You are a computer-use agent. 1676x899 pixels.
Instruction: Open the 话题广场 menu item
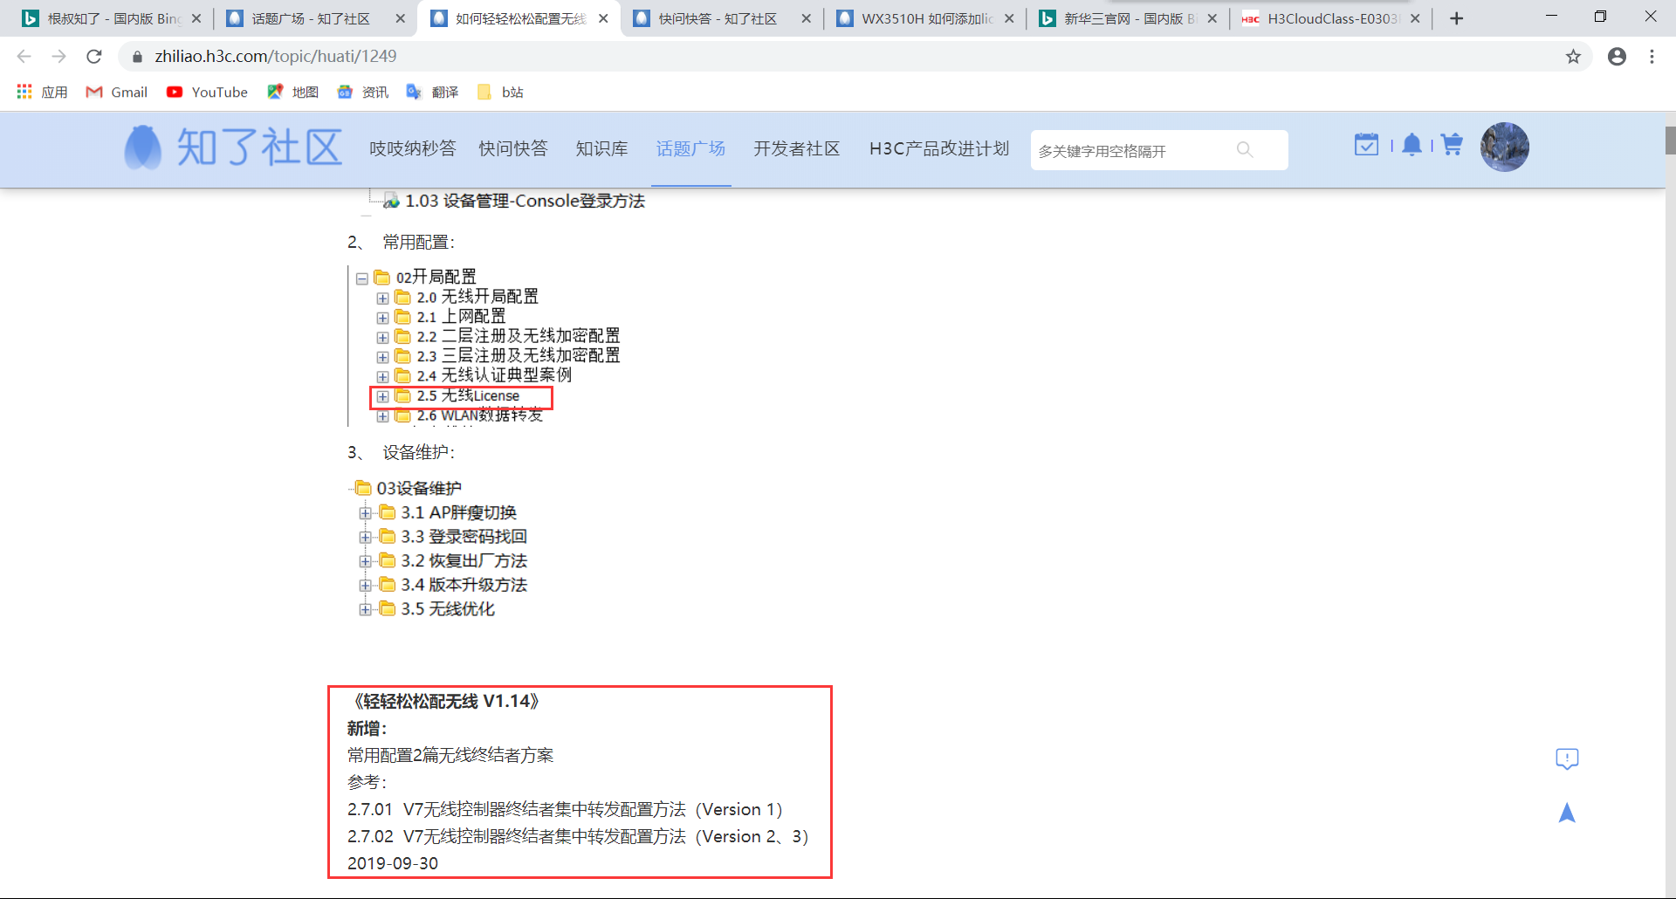tap(690, 148)
